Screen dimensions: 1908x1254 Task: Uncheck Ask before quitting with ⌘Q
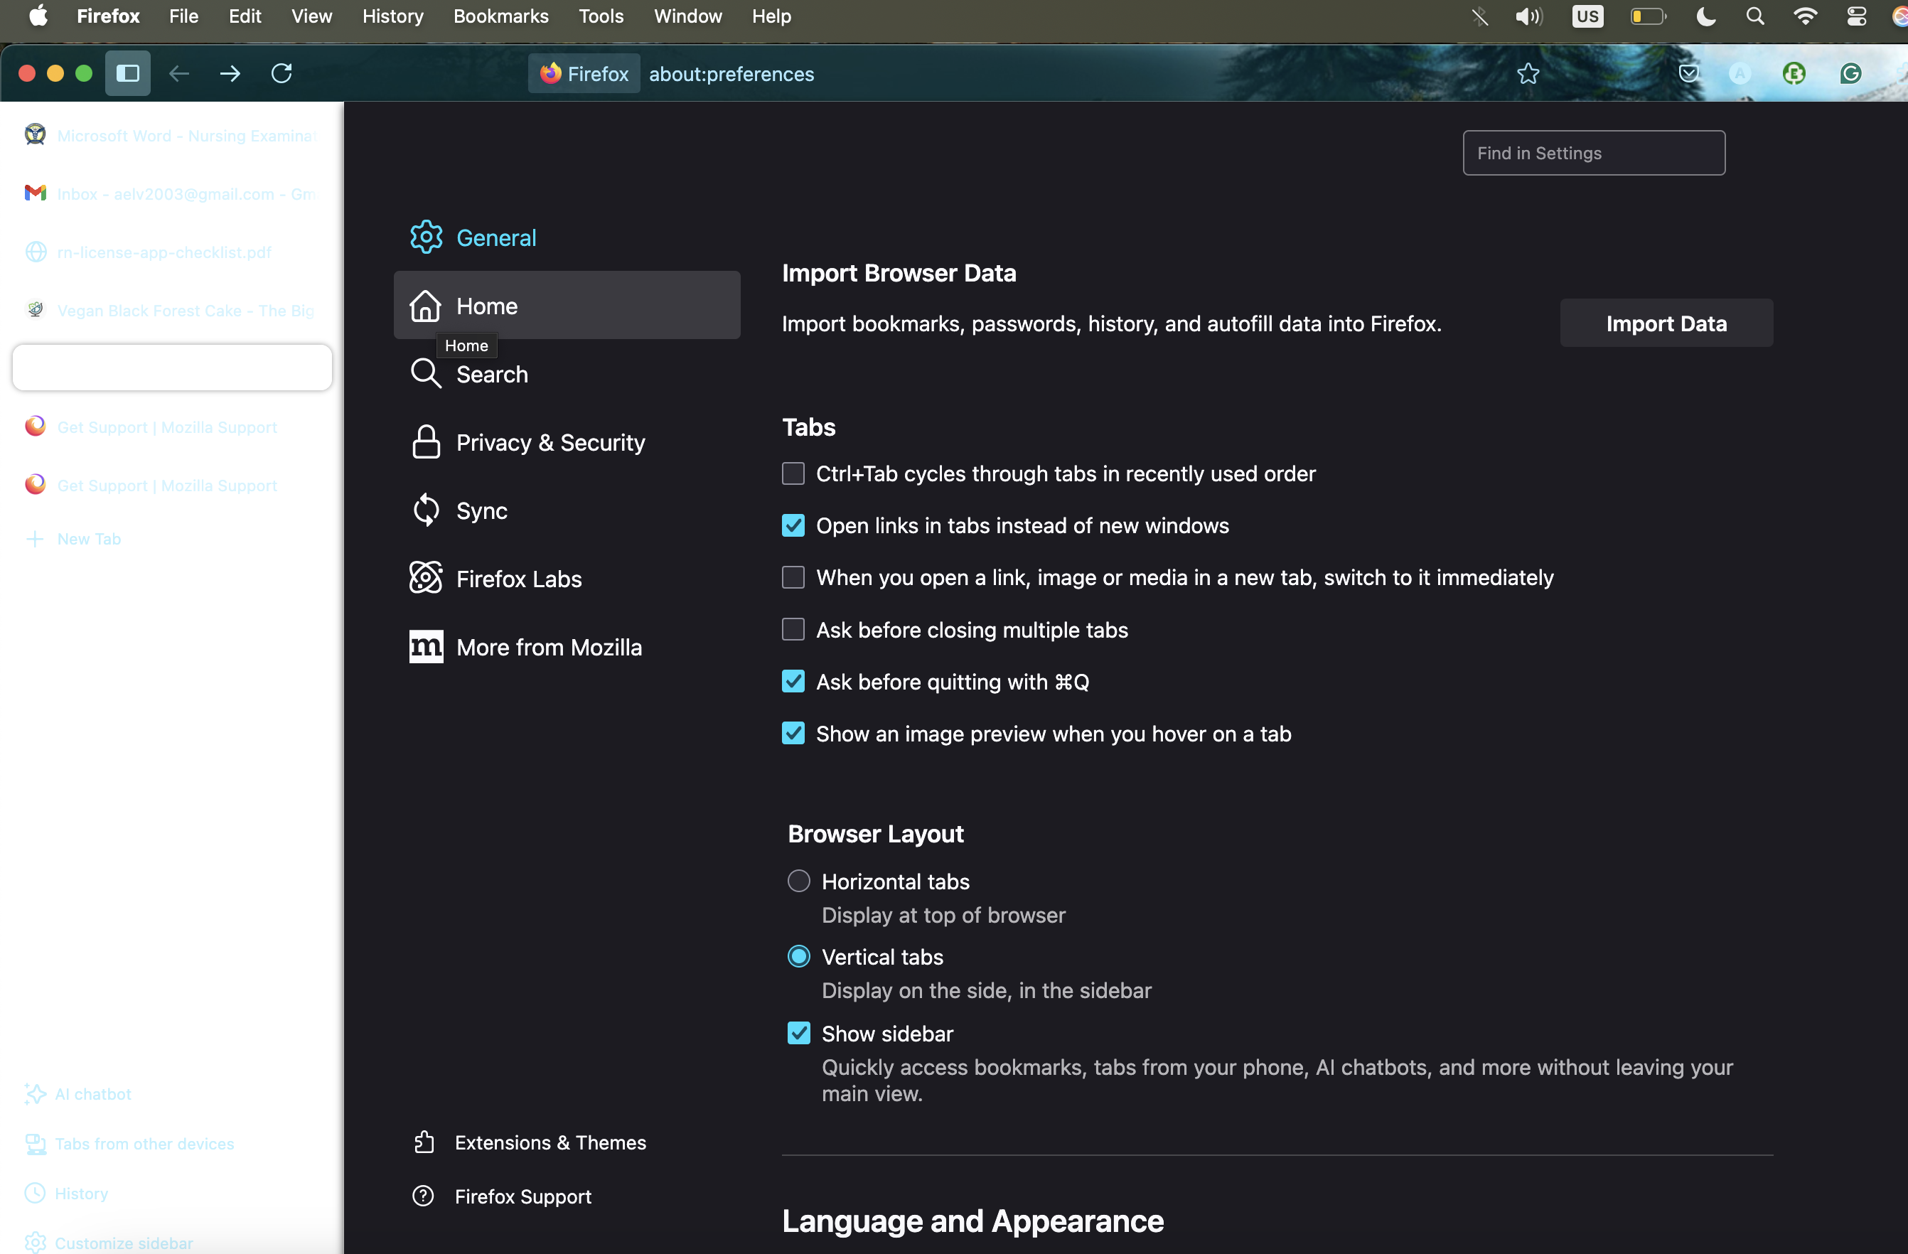(793, 682)
